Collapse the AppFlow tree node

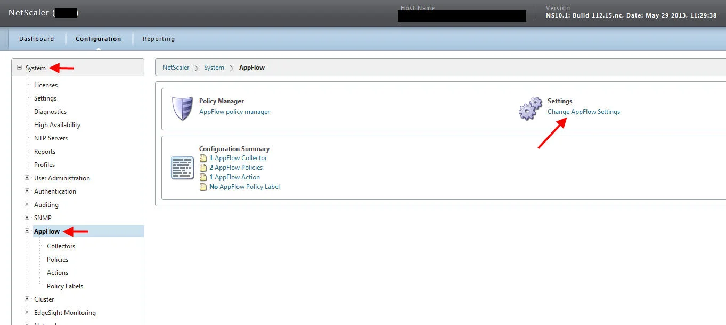(x=27, y=231)
